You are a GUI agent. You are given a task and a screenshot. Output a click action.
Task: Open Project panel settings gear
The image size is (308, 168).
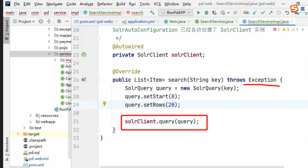[59, 21]
